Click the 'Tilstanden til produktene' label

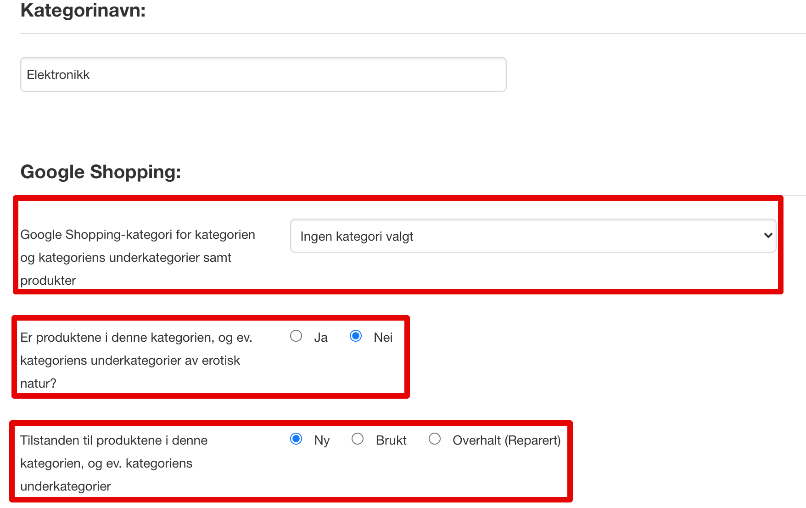[x=114, y=463]
